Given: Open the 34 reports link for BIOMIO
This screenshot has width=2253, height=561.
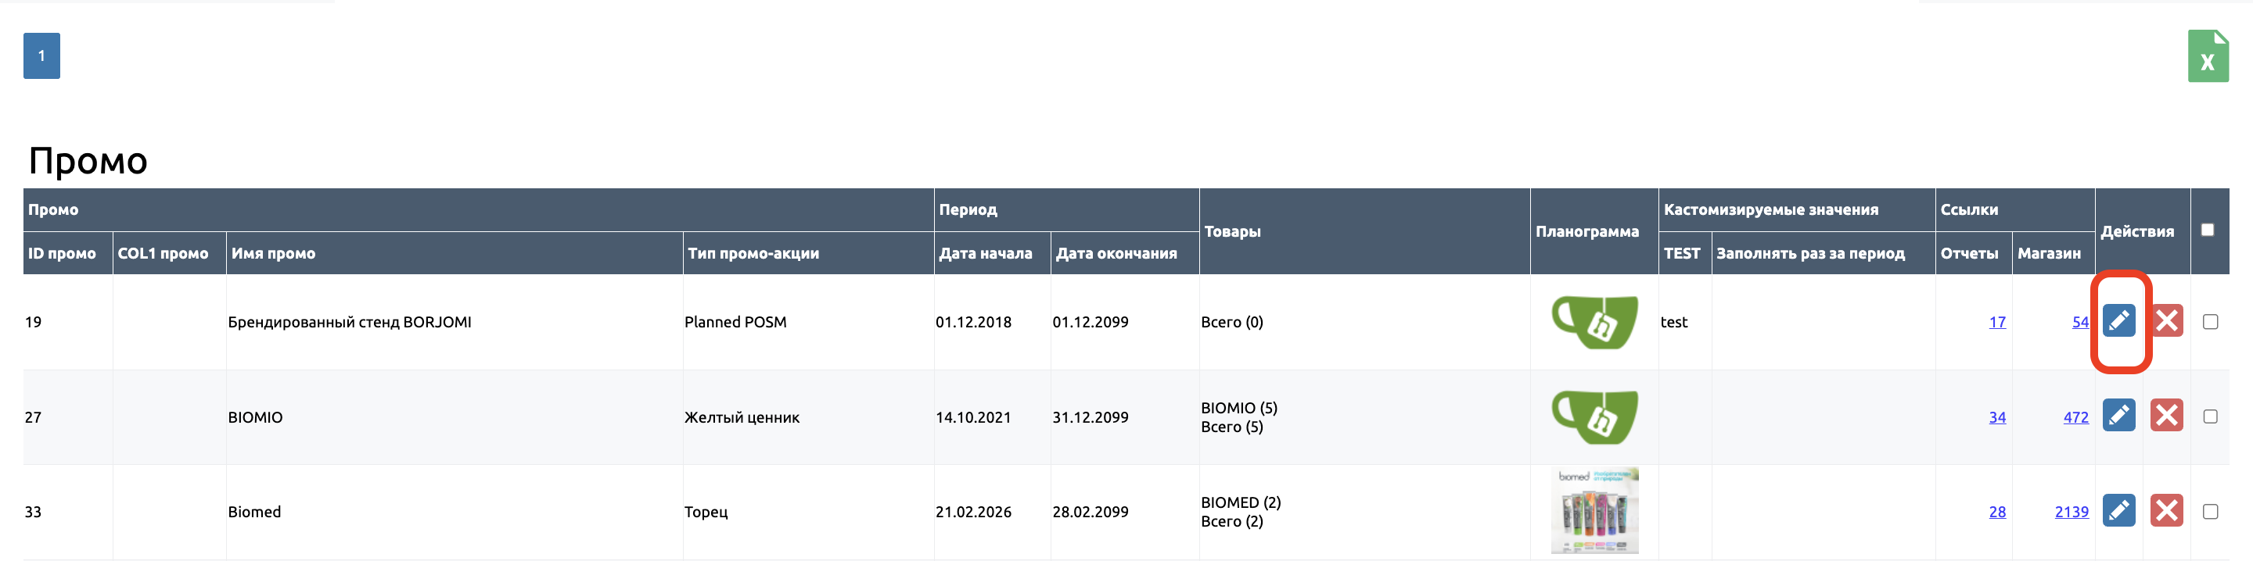Looking at the screenshot, I should click(1996, 418).
